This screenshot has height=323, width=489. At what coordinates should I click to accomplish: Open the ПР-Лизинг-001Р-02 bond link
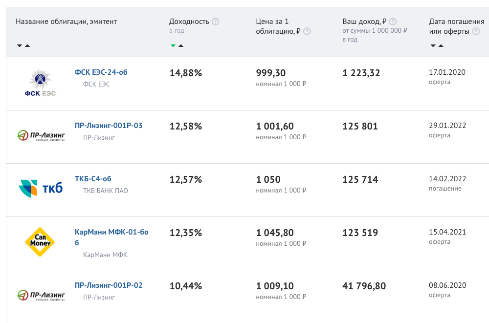click(x=109, y=285)
